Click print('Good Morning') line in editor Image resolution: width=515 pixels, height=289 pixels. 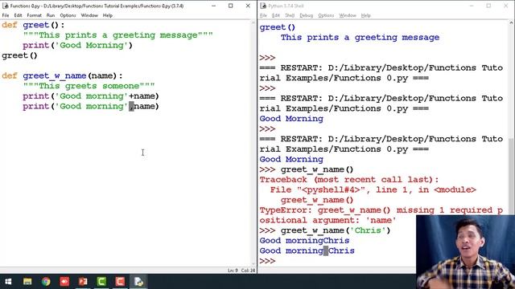coord(77,45)
